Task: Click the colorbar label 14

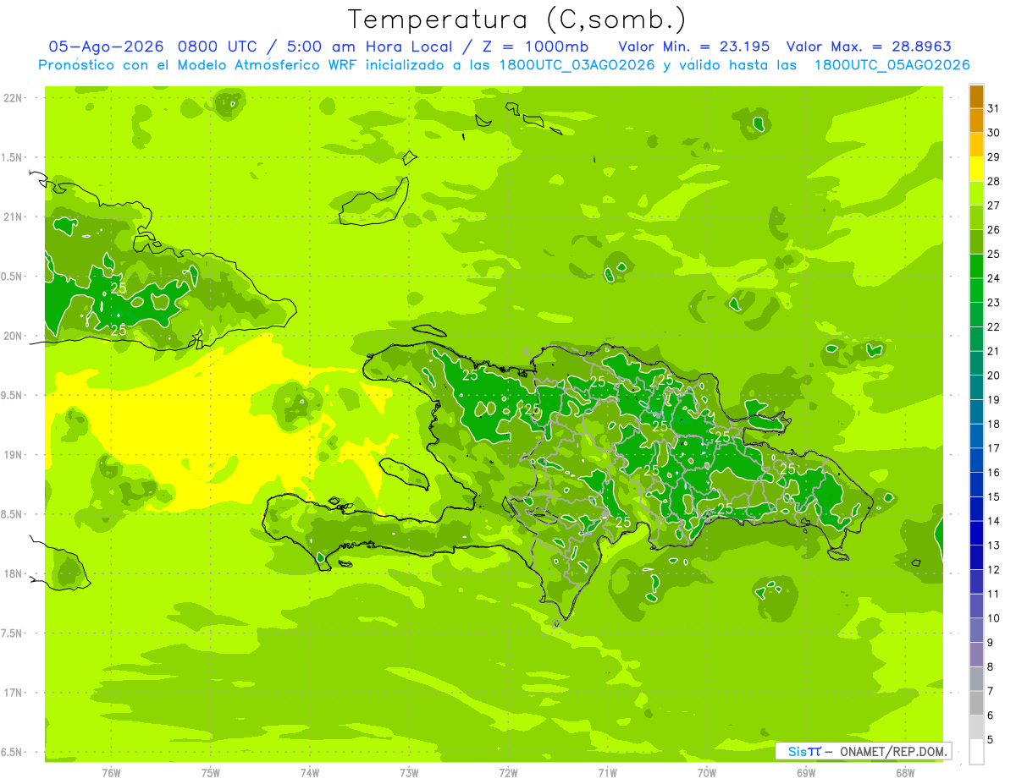Action: pyautogui.click(x=994, y=521)
